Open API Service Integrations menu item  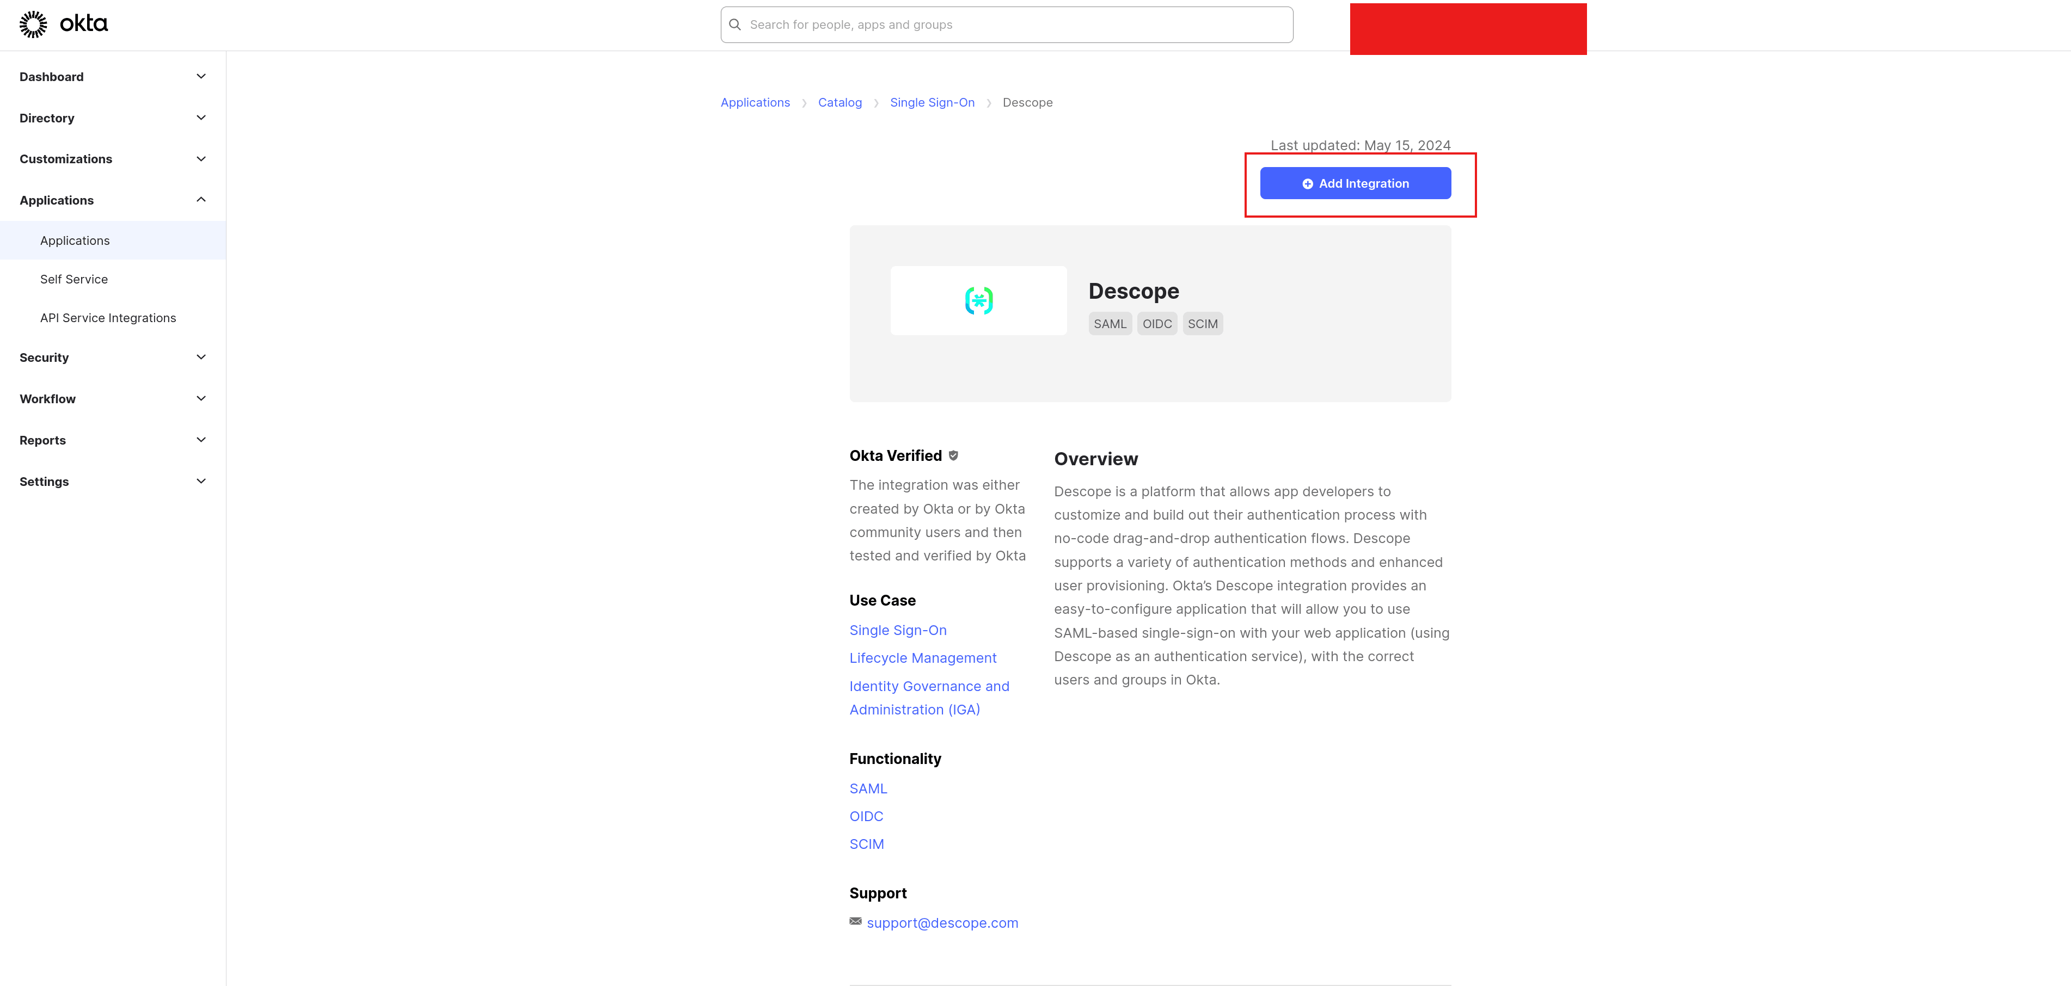pyautogui.click(x=108, y=317)
